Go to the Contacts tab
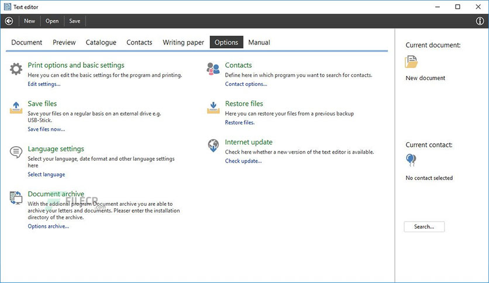 [139, 42]
